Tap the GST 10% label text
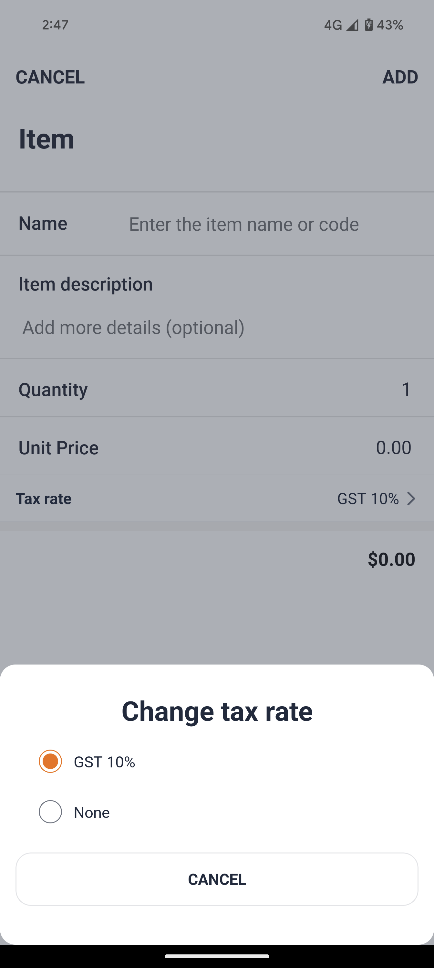Screen dimensions: 434x968 (x=104, y=762)
